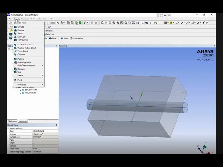Open the Help menu
Viewport: 223px width, 167px height.
point(51,19)
